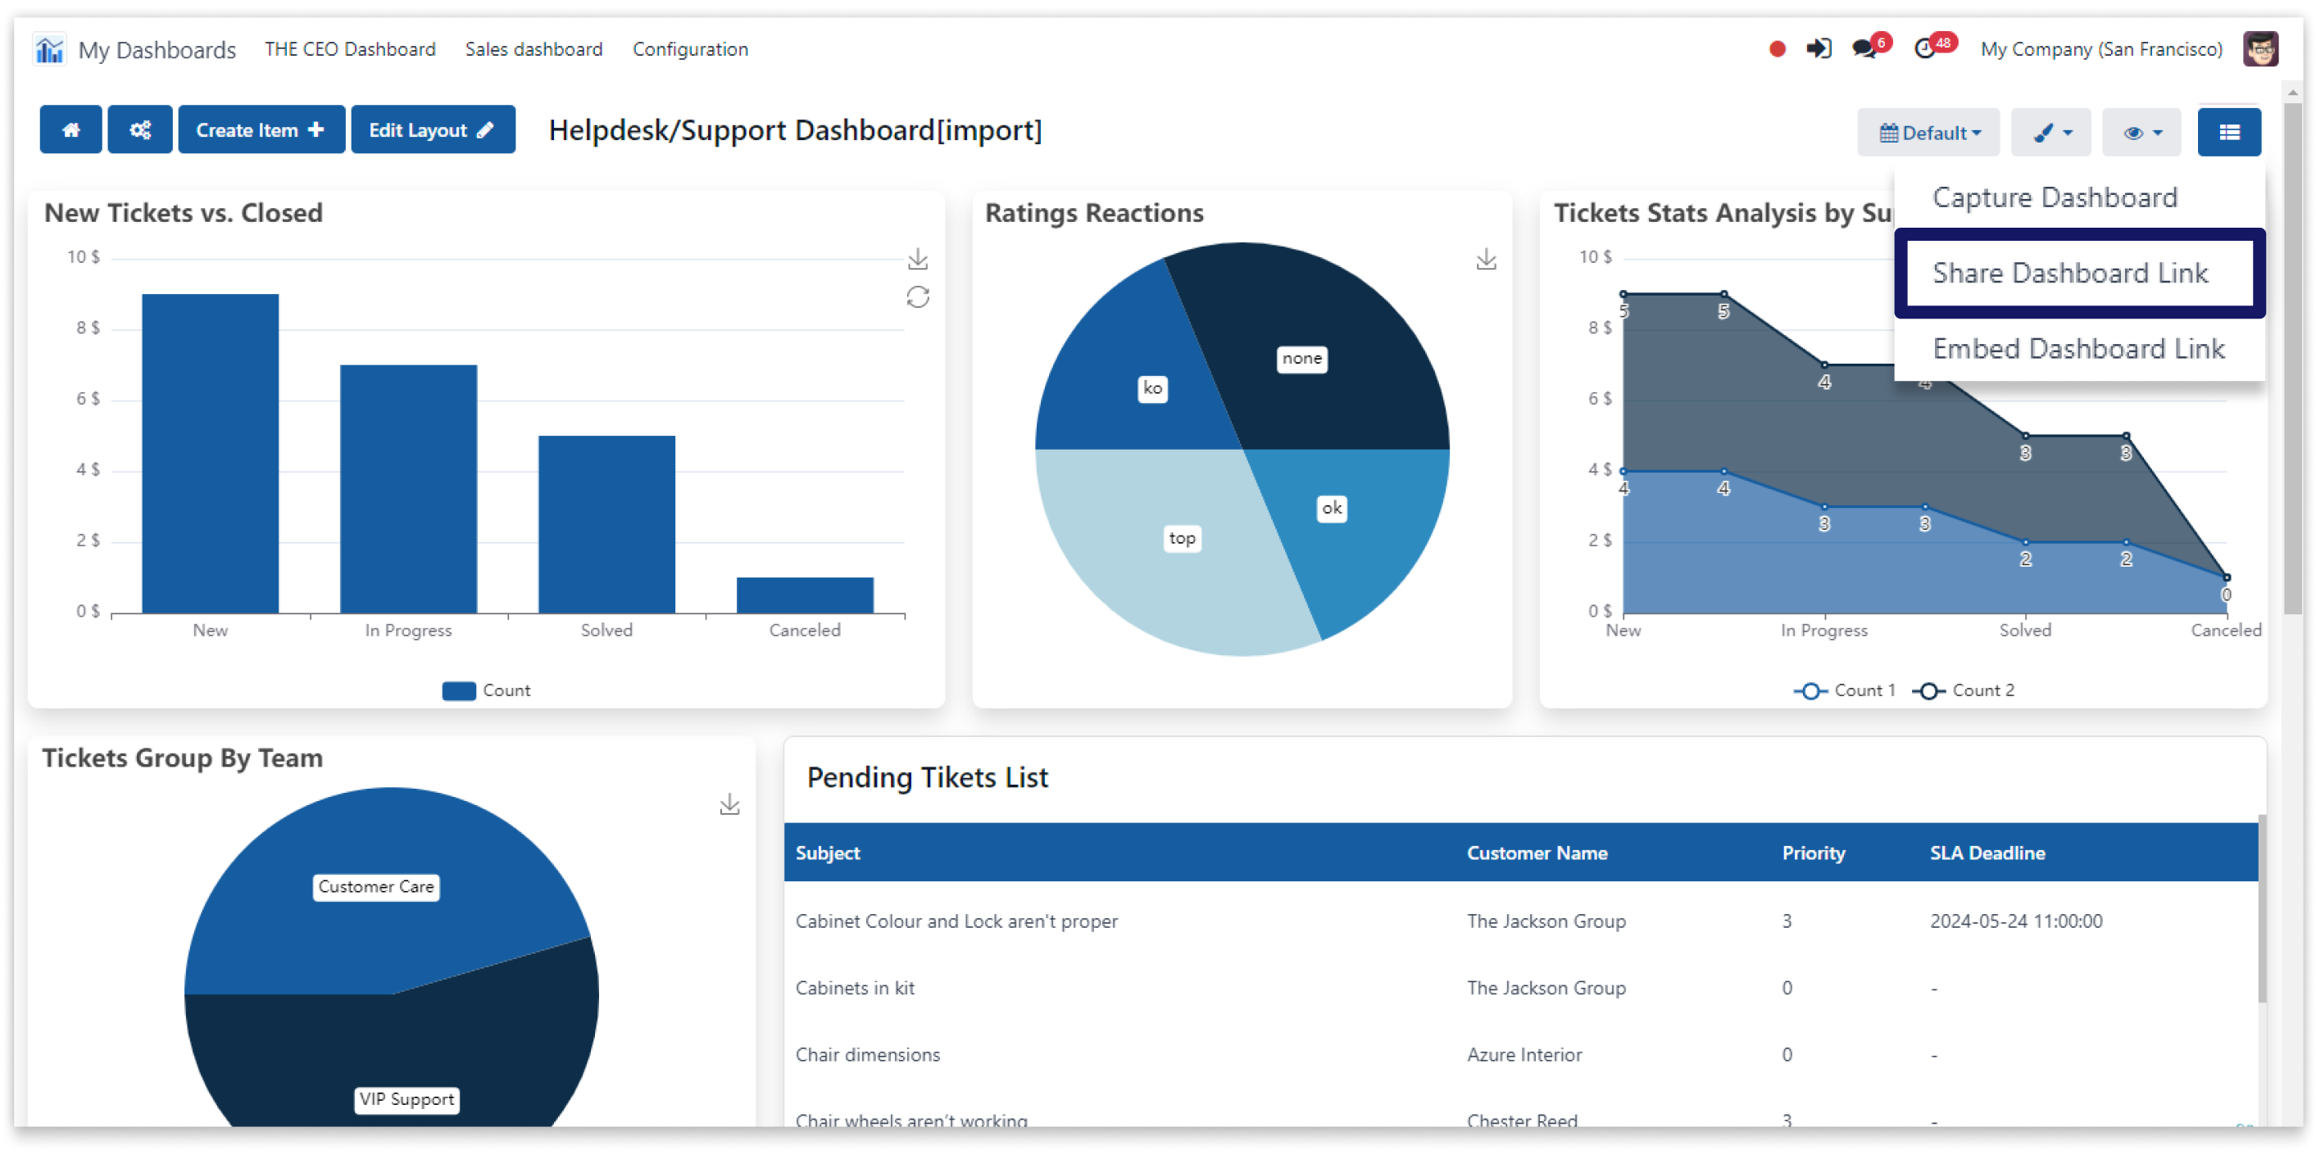The image size is (2316, 1154).
Task: Open the Default date filter dropdown
Action: pyautogui.click(x=1928, y=132)
